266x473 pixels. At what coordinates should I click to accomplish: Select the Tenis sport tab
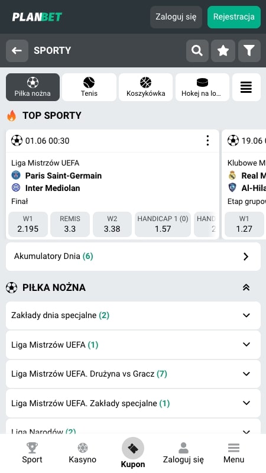pyautogui.click(x=89, y=87)
